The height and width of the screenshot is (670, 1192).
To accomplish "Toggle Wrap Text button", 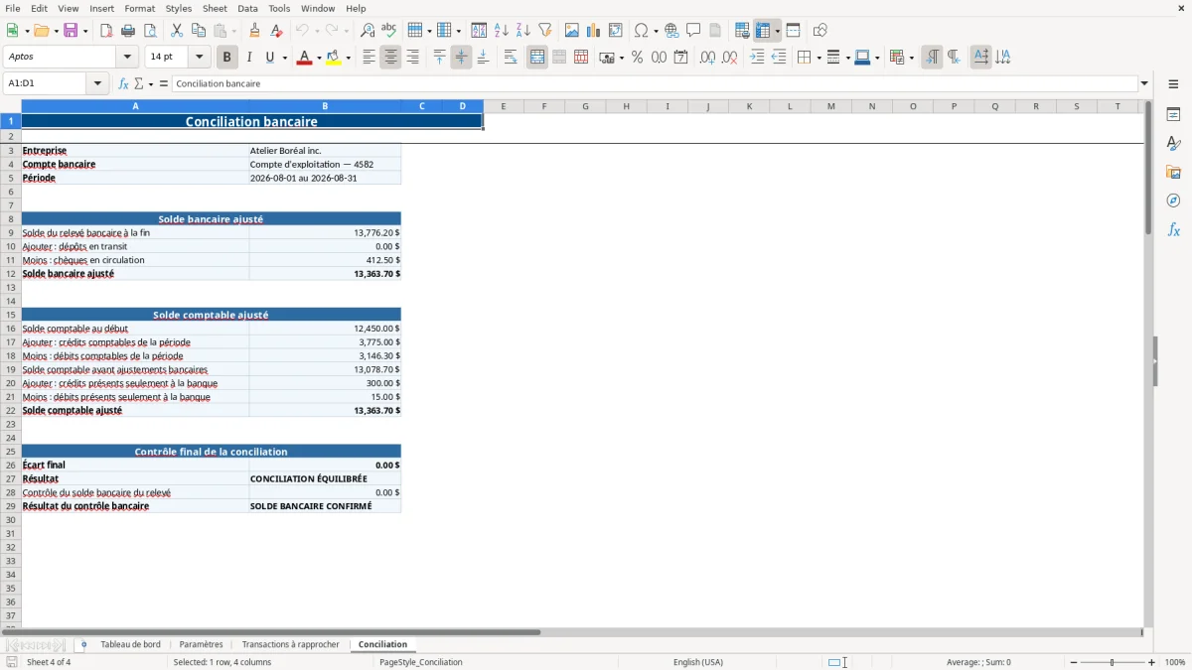I will tap(511, 58).
